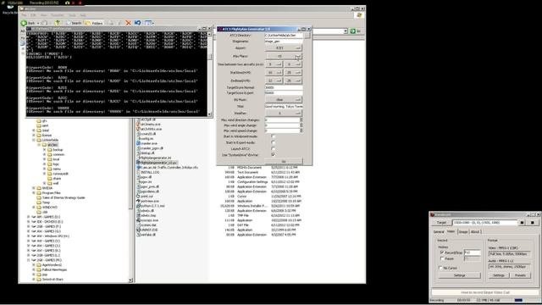This screenshot has width=542, height=305.
Task: Open the Airport dropdown in Flightplan Generator
Action: pyautogui.click(x=283, y=48)
